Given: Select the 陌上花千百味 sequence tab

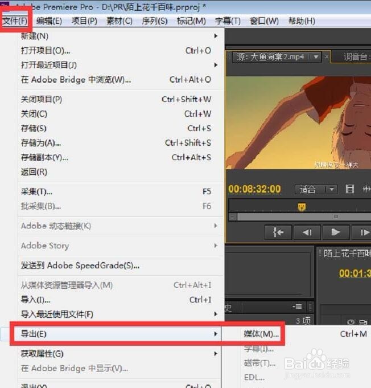Looking at the screenshot, I should click(347, 254).
